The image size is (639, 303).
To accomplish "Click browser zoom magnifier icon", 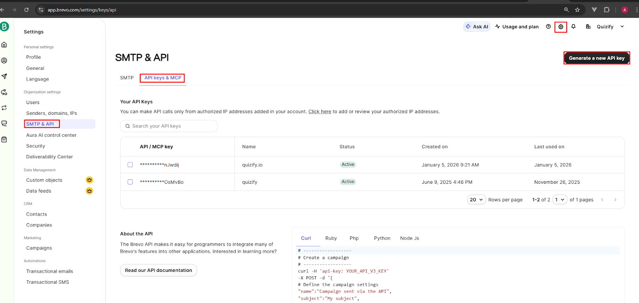I will pyautogui.click(x=566, y=10).
